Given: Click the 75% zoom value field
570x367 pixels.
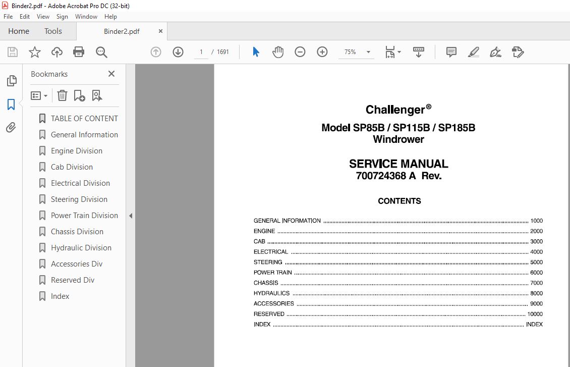Looking at the screenshot, I should click(350, 52).
